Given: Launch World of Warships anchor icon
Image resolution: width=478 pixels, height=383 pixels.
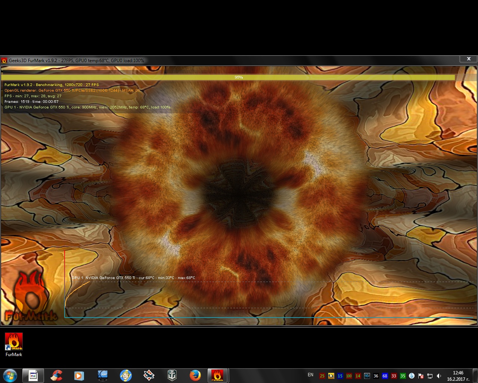Looking at the screenshot, I should [x=172, y=375].
